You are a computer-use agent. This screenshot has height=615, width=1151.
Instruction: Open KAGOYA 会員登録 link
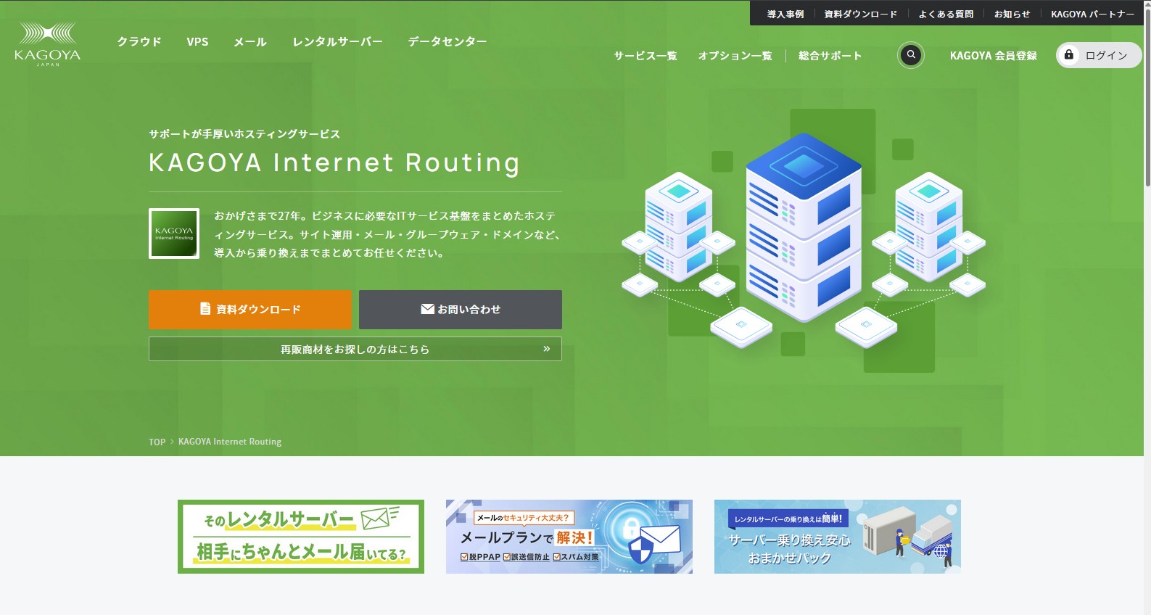(x=993, y=56)
